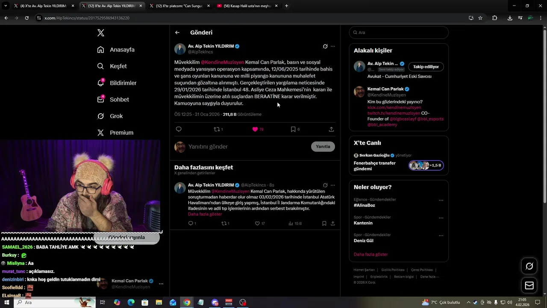Open File Explorer from taskbar
The image size is (547, 308).
tap(159, 302)
